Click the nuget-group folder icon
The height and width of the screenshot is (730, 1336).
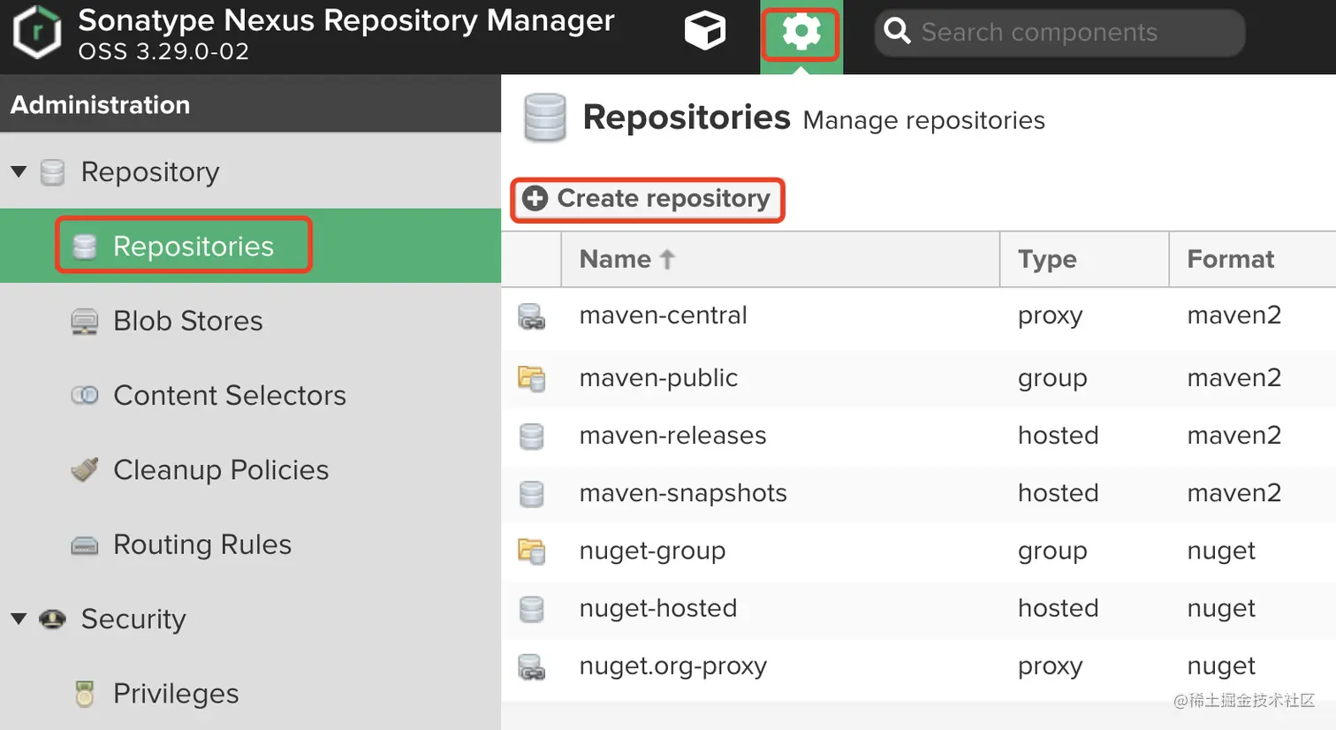coord(531,551)
